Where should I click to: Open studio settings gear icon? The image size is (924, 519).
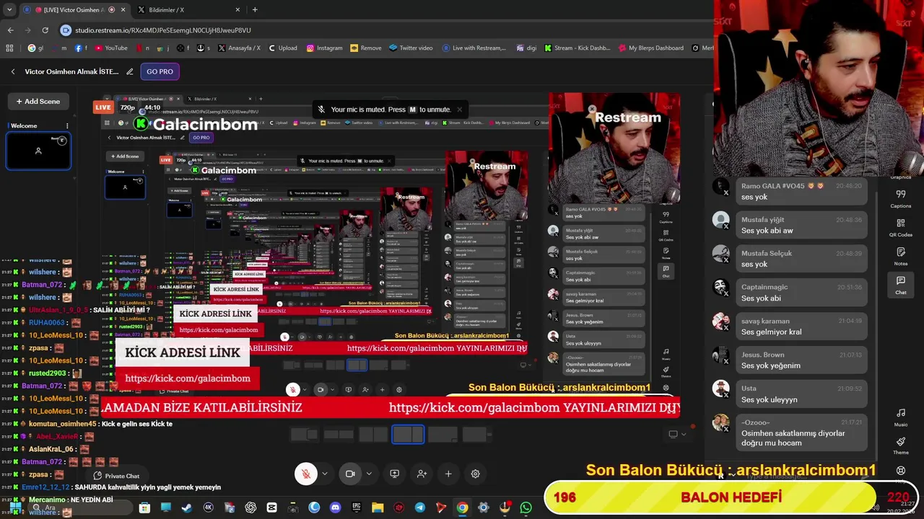[x=475, y=474]
